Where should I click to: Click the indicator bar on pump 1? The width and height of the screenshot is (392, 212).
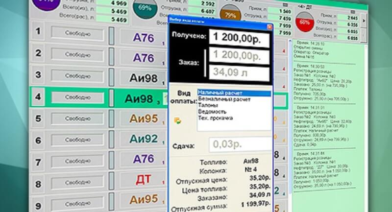[112, 36]
